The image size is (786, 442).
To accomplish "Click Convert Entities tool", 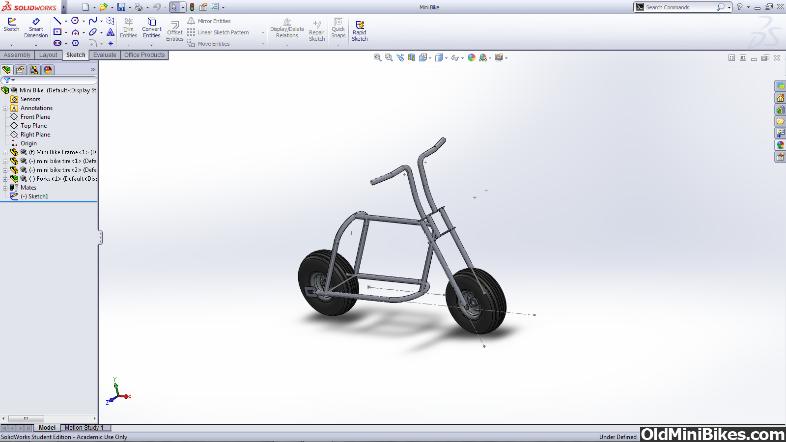I will tap(152, 28).
